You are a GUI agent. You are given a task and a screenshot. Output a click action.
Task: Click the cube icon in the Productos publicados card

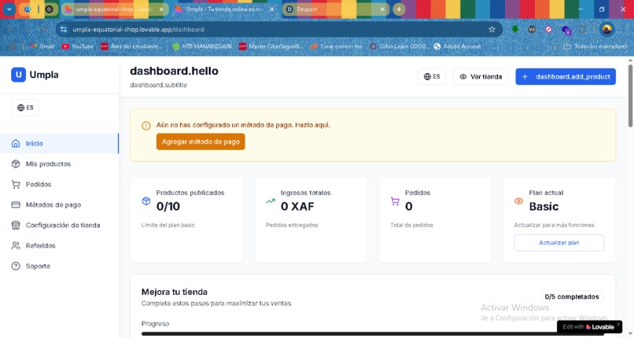[x=146, y=201]
